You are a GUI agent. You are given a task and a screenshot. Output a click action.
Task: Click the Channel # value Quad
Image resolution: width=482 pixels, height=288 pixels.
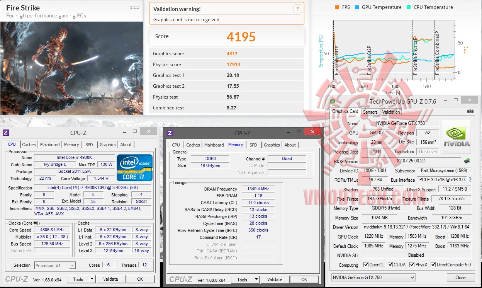(287, 158)
